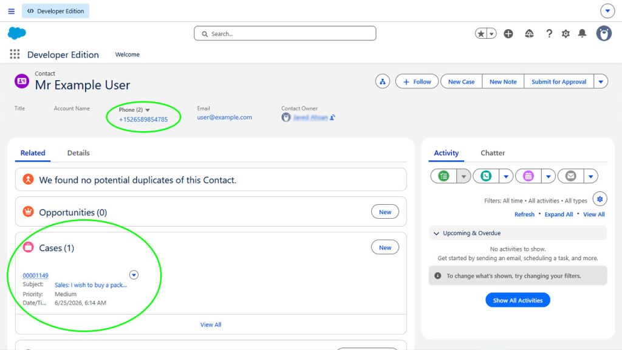622x350 pixels.
Task: Open the New Event dropdown arrow
Action: click(549, 176)
